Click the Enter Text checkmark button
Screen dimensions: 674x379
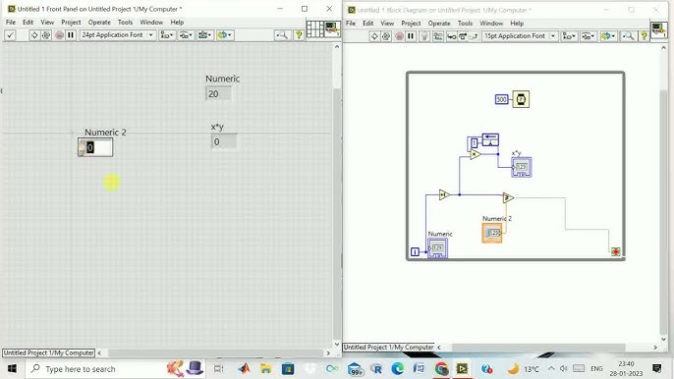point(10,35)
